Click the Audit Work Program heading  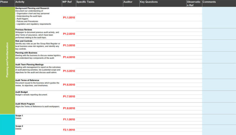pos(25,104)
